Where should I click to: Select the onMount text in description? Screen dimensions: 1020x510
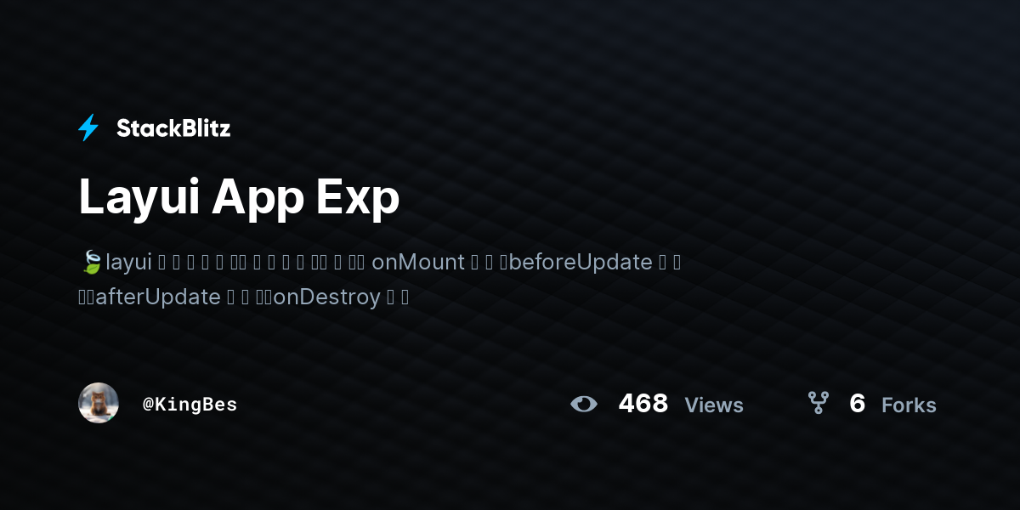[x=418, y=262]
